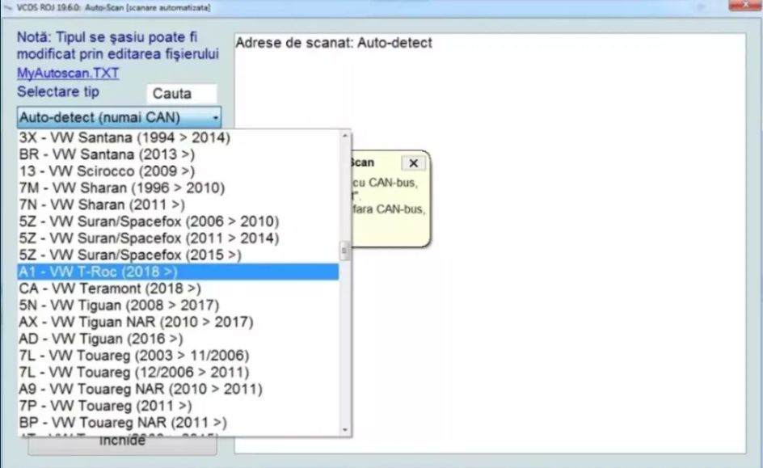Open the Auto-detect (numai CAN) combo box
The width and height of the screenshot is (763, 468).
[x=120, y=117]
